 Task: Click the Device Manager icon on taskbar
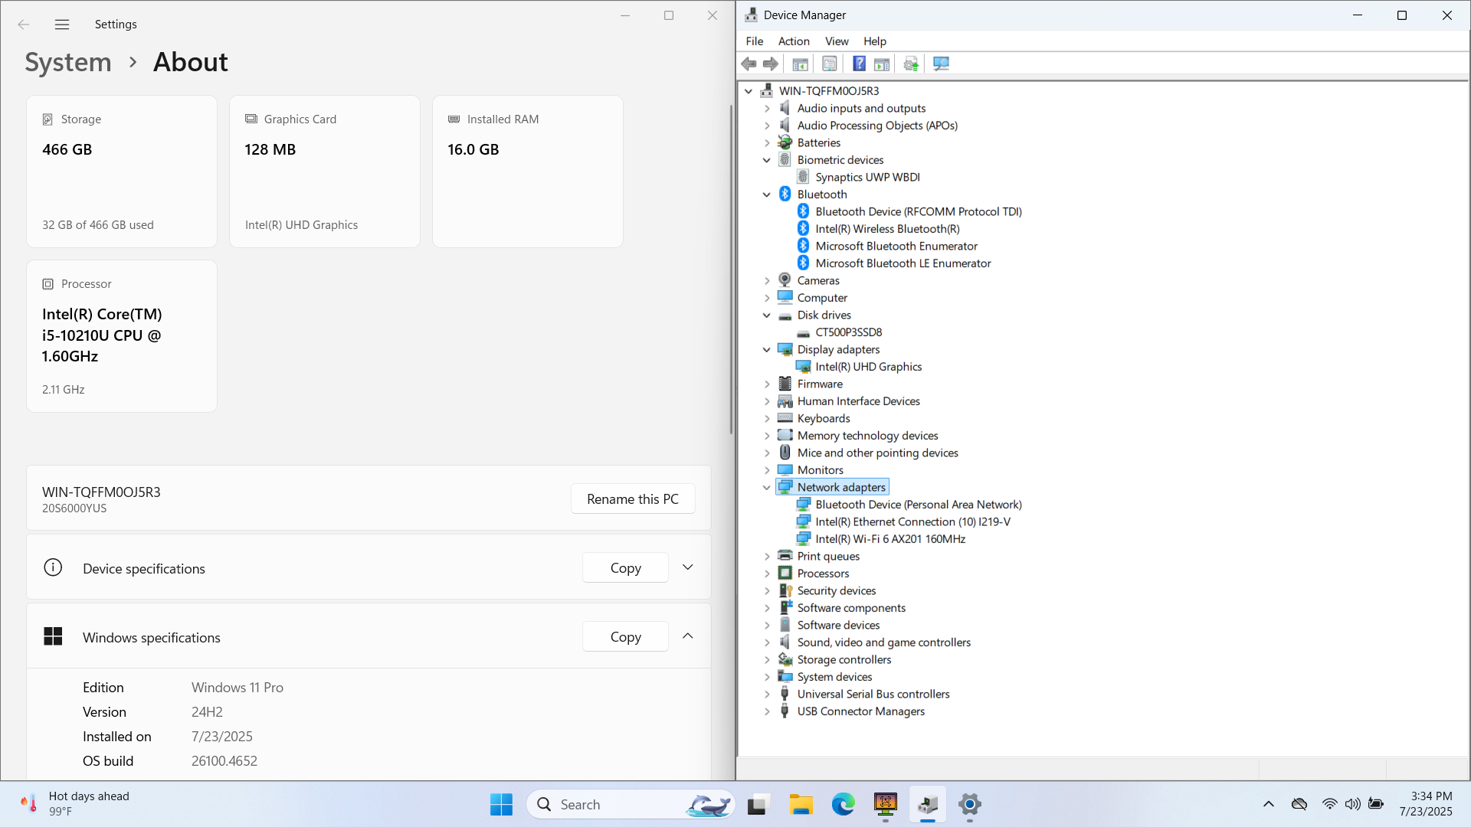pos(928,804)
